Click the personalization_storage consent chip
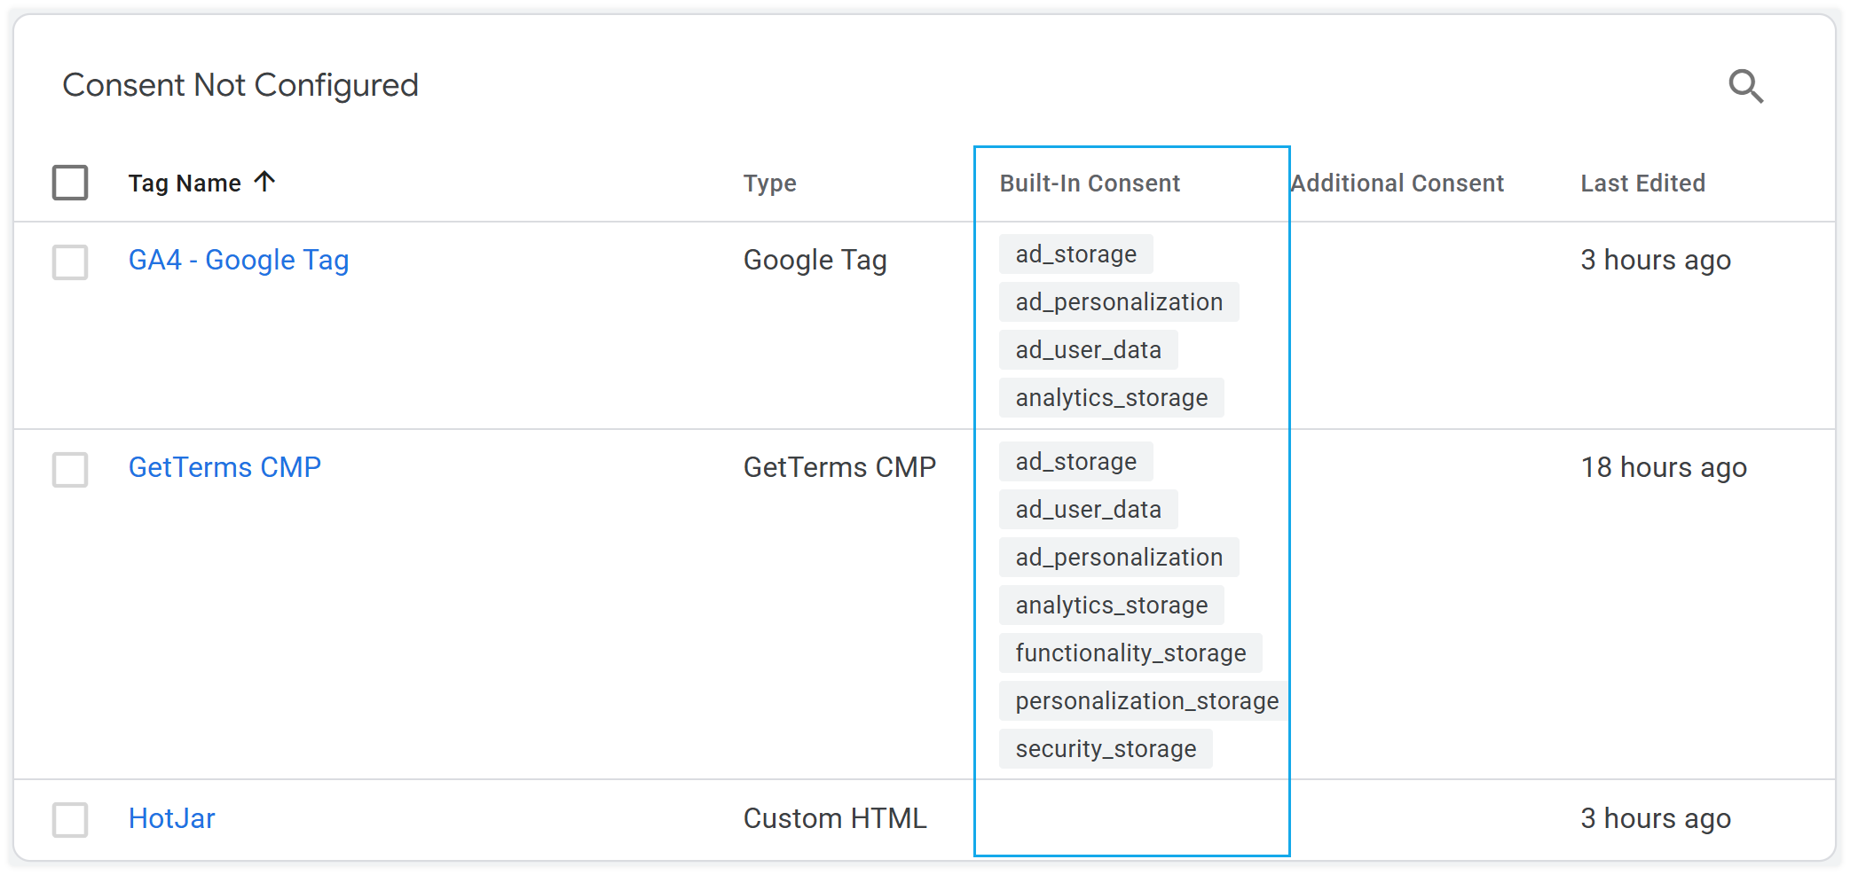This screenshot has height=875, width=1850. click(1146, 701)
